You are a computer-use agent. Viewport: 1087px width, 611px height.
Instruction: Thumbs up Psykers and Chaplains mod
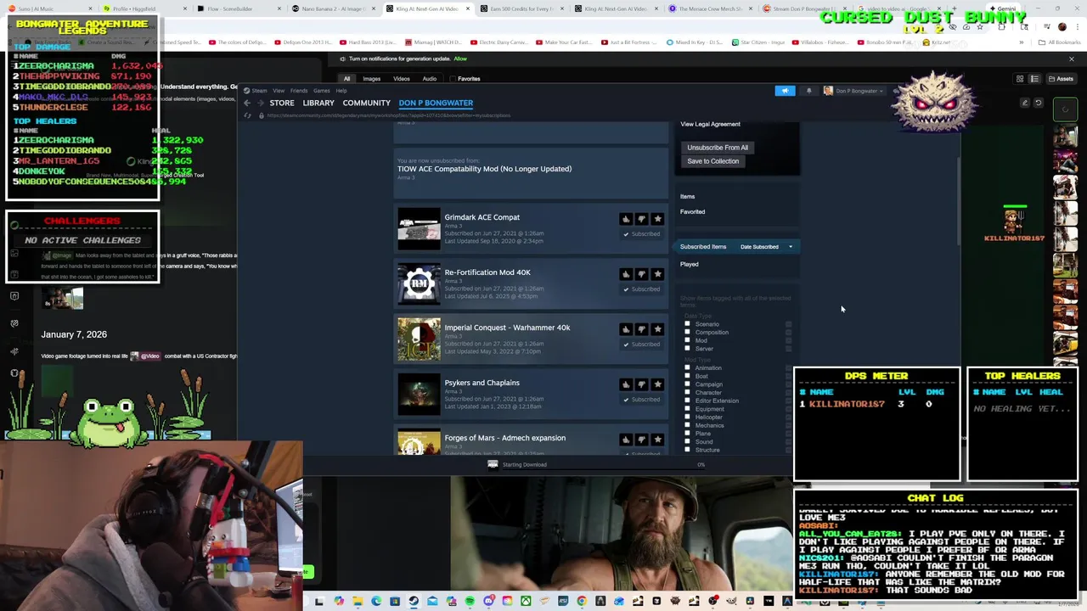click(x=626, y=384)
